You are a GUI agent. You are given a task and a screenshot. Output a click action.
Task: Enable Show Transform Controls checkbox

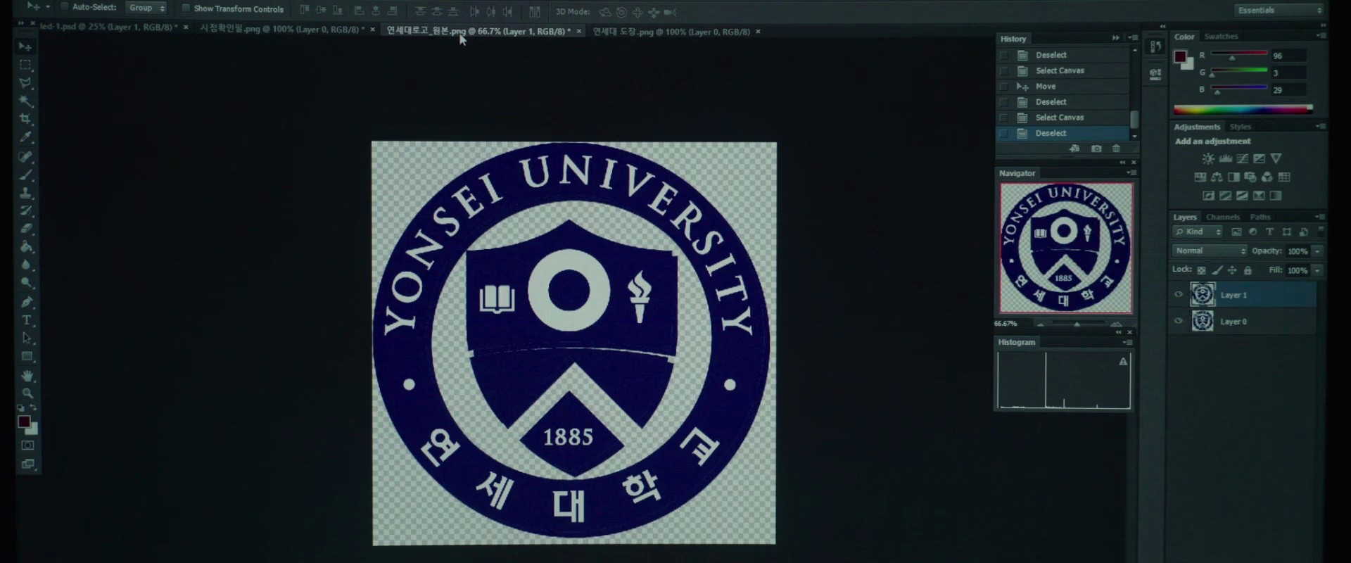pos(186,8)
